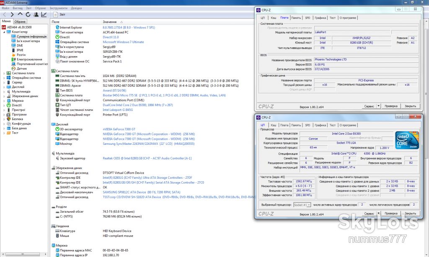Open the Файл menu
This screenshot has width=429, height=257.
[x=5, y=8]
